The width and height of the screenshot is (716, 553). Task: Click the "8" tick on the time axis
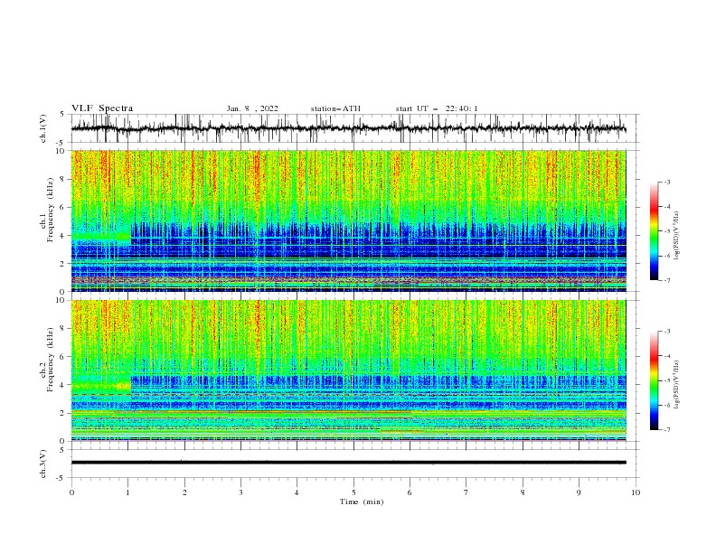523,492
